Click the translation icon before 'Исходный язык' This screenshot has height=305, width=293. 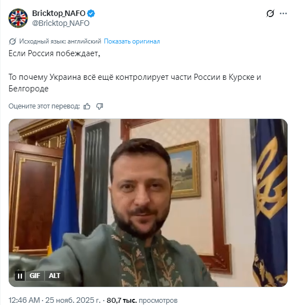click(x=13, y=41)
